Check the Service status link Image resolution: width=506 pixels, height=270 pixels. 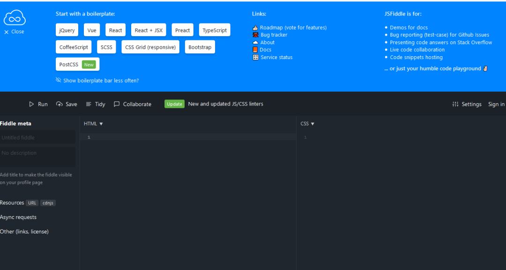pyautogui.click(x=276, y=57)
